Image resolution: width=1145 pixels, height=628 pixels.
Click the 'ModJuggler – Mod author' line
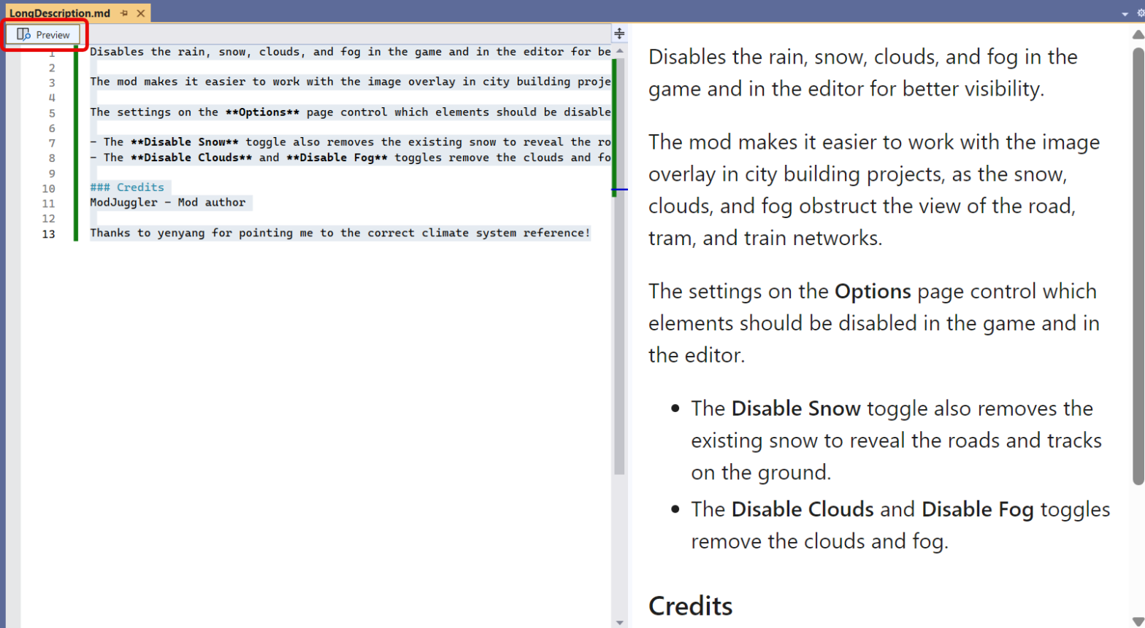(x=168, y=203)
